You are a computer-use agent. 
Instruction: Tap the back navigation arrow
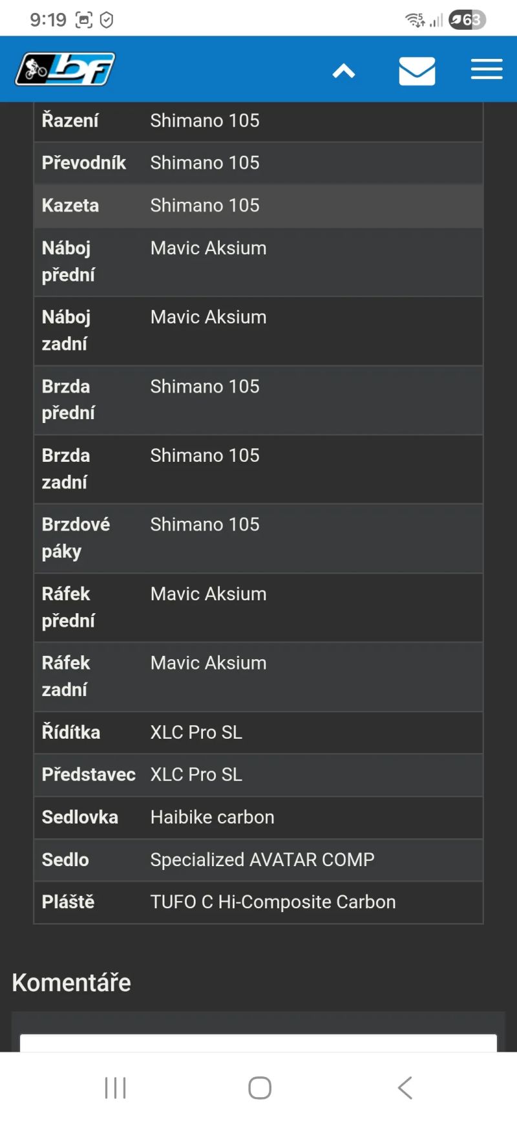405,1087
